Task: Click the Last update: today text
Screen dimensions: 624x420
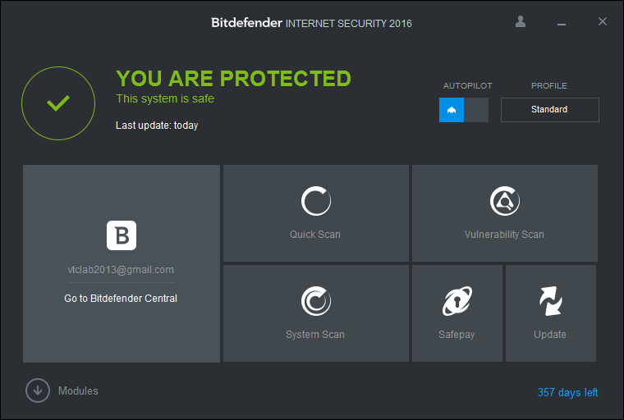Action: [x=157, y=126]
